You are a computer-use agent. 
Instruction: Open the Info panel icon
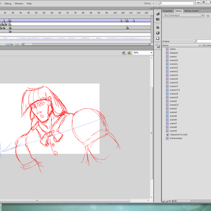[x=158, y=33]
